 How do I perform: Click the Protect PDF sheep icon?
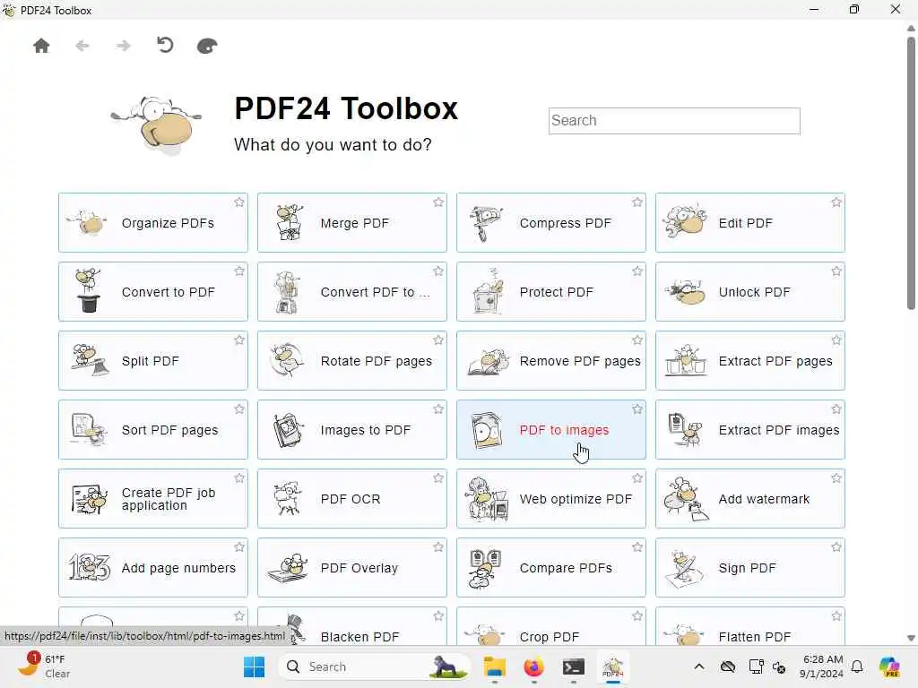pos(488,292)
